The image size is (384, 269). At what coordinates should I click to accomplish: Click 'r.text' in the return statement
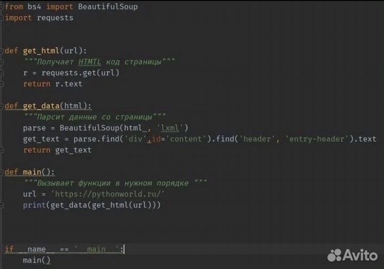click(69, 84)
